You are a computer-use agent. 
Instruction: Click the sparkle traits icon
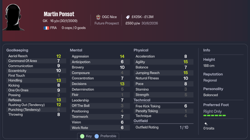[x=206, y=124]
